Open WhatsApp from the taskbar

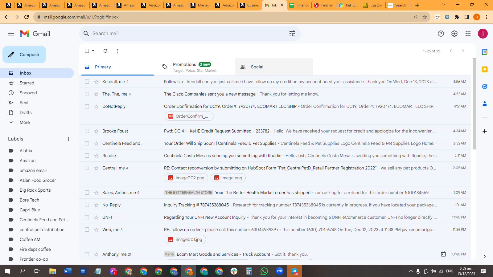pyautogui.click(x=264, y=271)
